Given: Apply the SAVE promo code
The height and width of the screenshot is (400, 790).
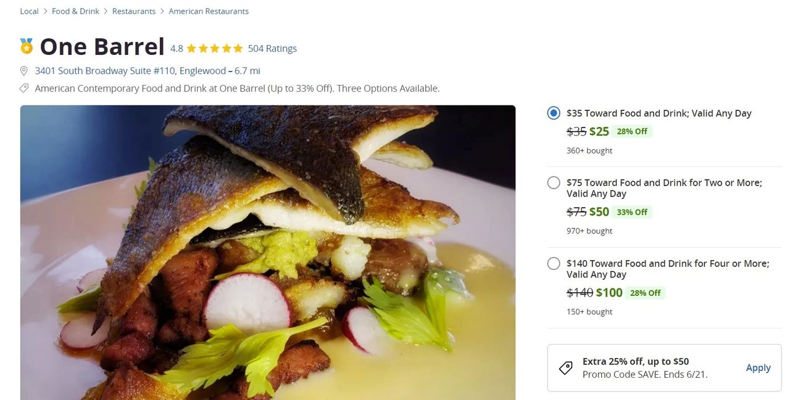Looking at the screenshot, I should click(x=758, y=368).
